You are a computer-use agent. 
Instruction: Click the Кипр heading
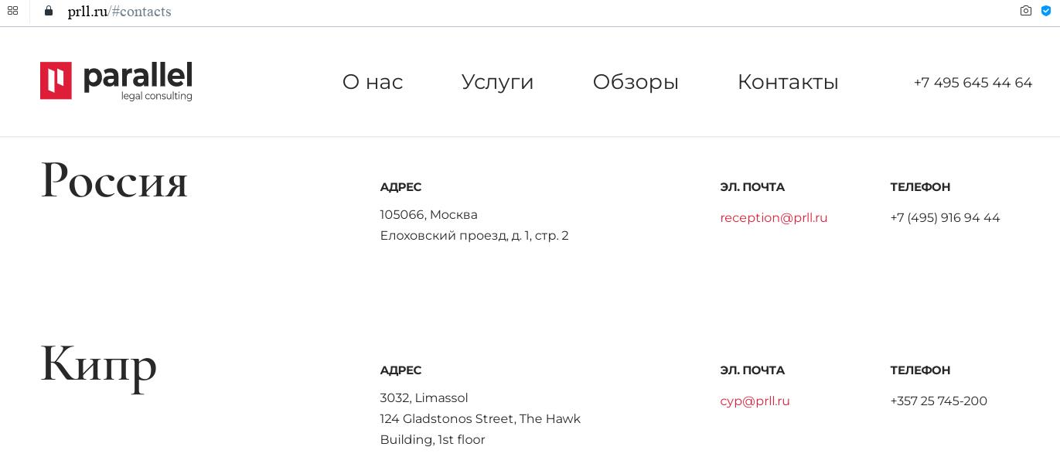[x=99, y=363]
